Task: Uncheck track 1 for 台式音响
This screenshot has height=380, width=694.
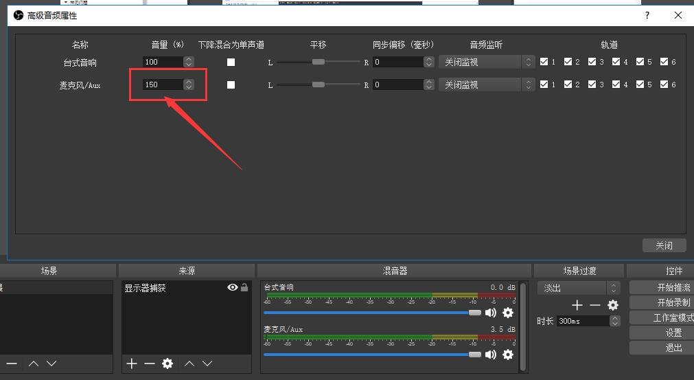Action: [544, 62]
